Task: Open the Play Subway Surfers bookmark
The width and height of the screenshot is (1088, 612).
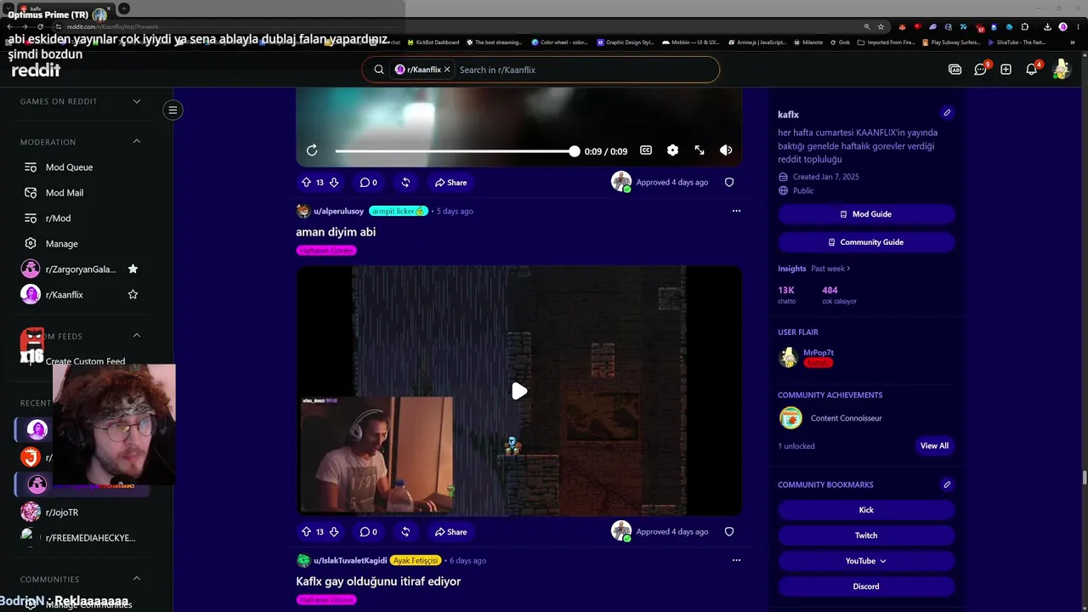Action: [952, 42]
